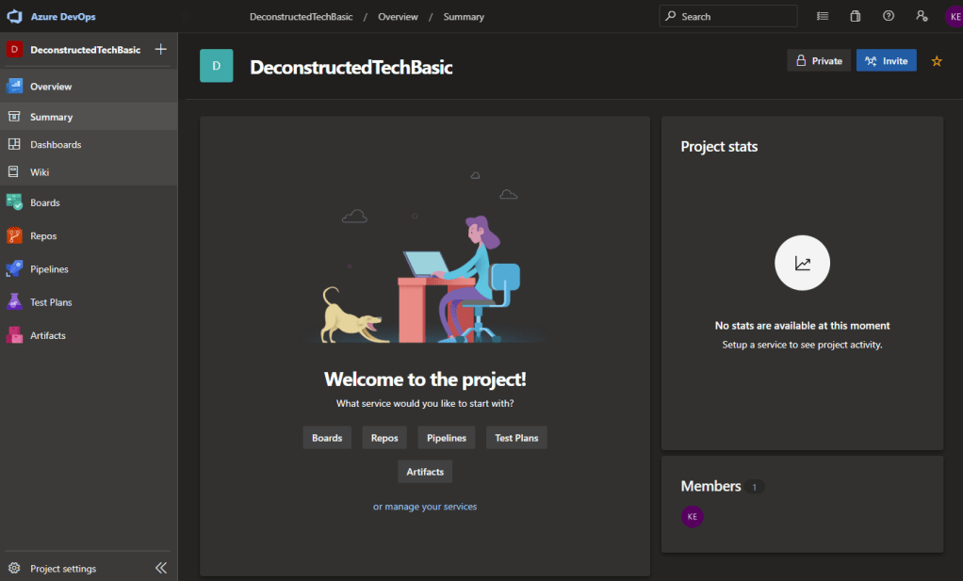Open Pipelines in the sidebar
The width and height of the screenshot is (963, 581).
(49, 269)
